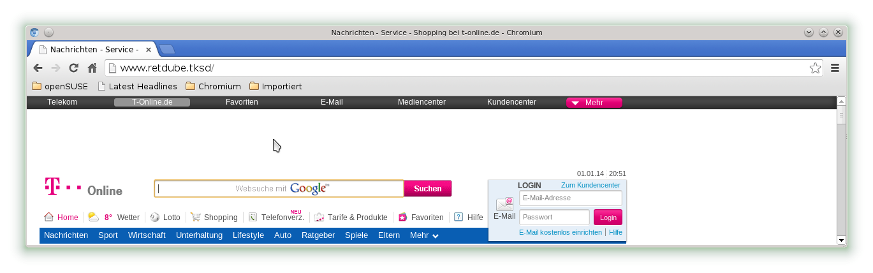This screenshot has height=273, width=873.
Task: Open the Hilfe question mark icon
Action: [x=459, y=218]
